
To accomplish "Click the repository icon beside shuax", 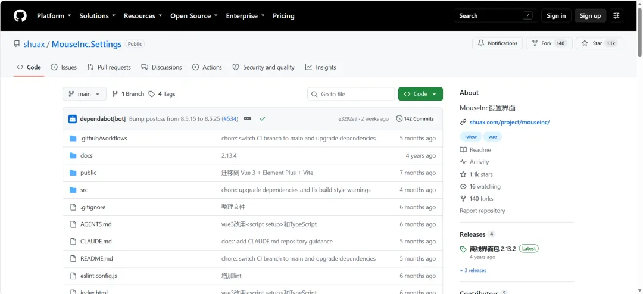I will pyautogui.click(x=17, y=44).
